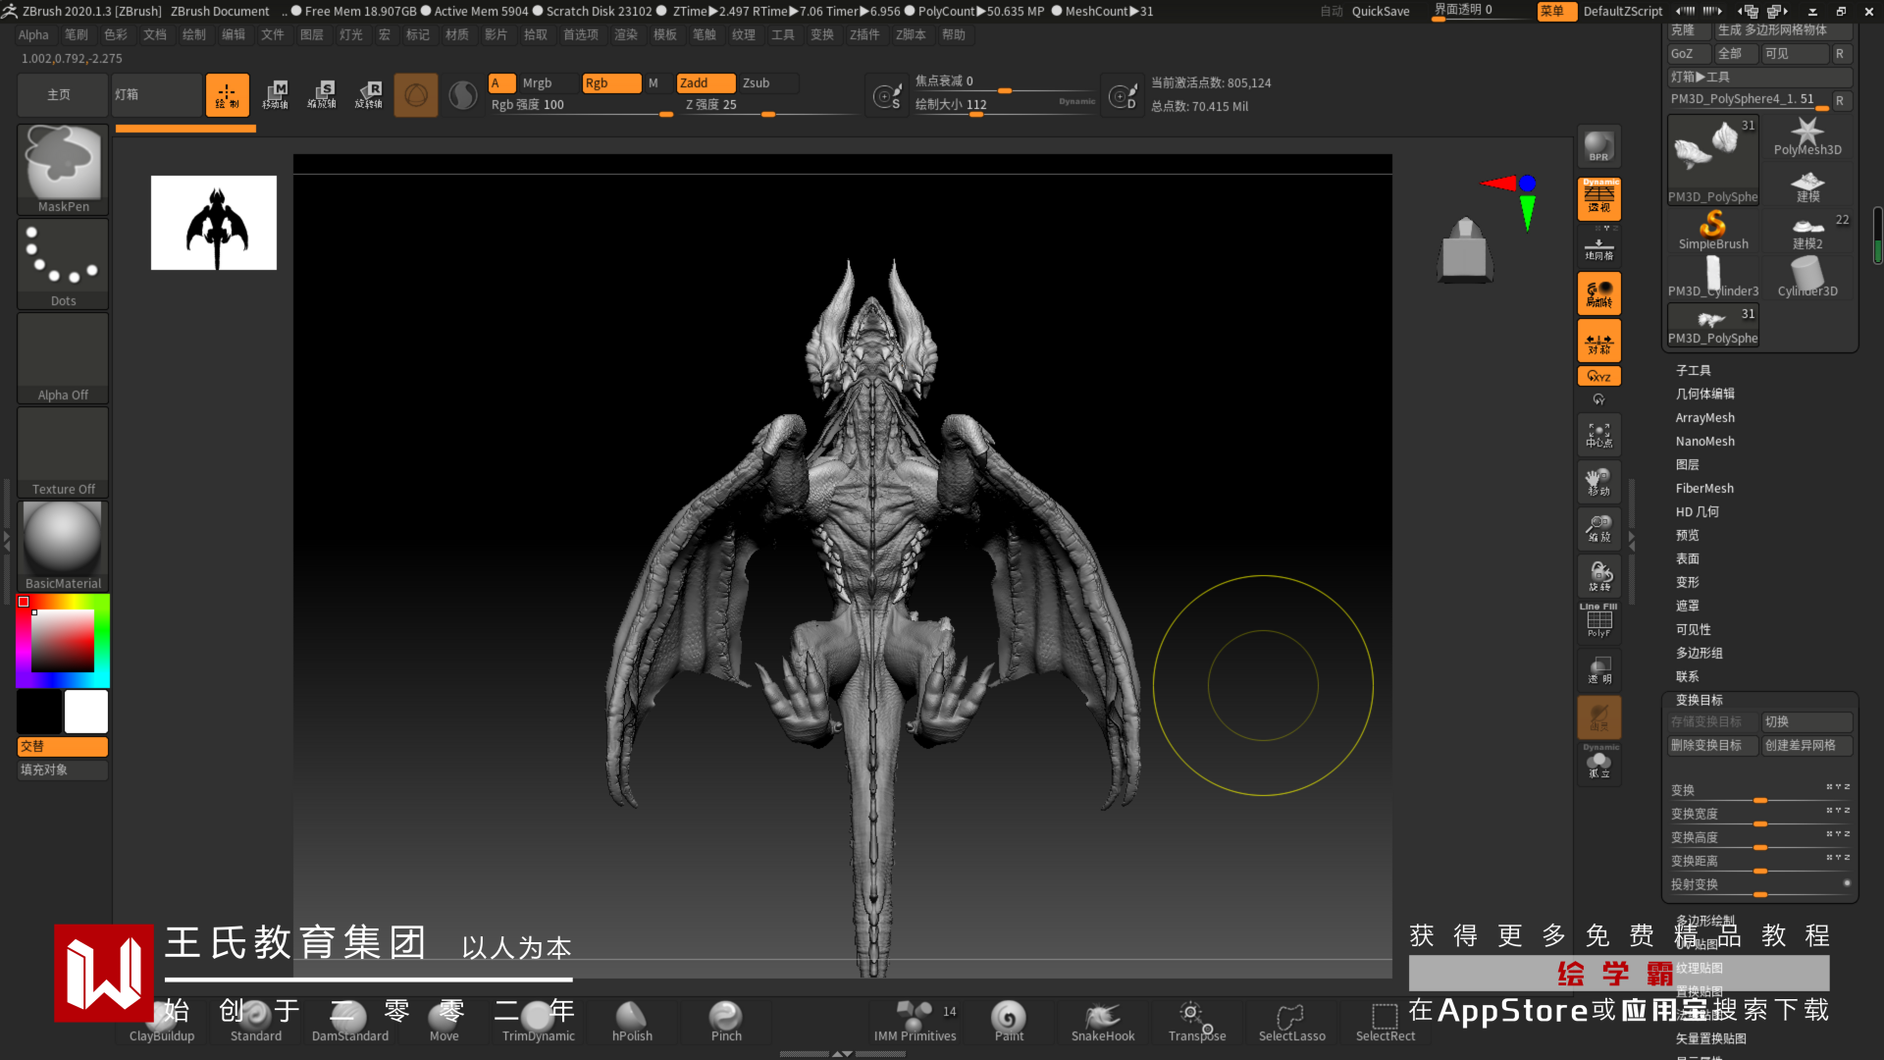Toggle the Rgb channel button
The image size is (1884, 1060).
pos(610,83)
